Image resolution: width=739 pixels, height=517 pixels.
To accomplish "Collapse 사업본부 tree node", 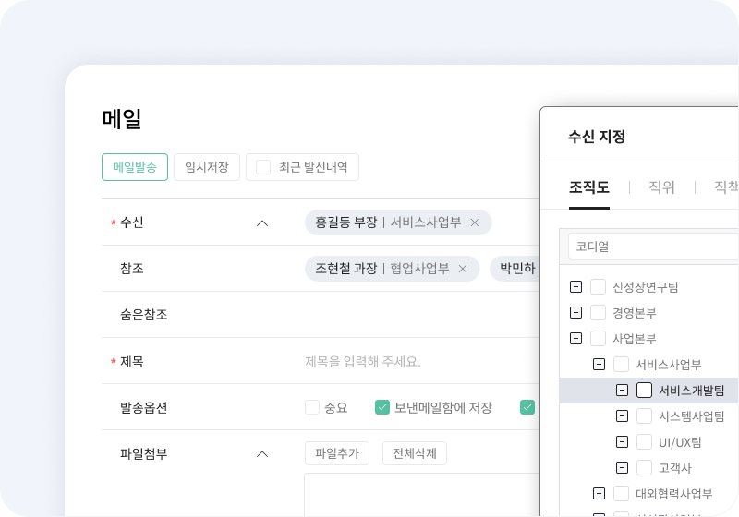I will click(x=576, y=339).
